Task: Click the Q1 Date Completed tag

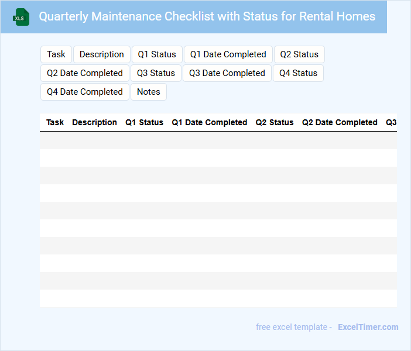Action: click(x=228, y=54)
